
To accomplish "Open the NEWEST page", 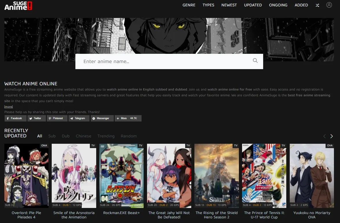I will coord(229,5).
